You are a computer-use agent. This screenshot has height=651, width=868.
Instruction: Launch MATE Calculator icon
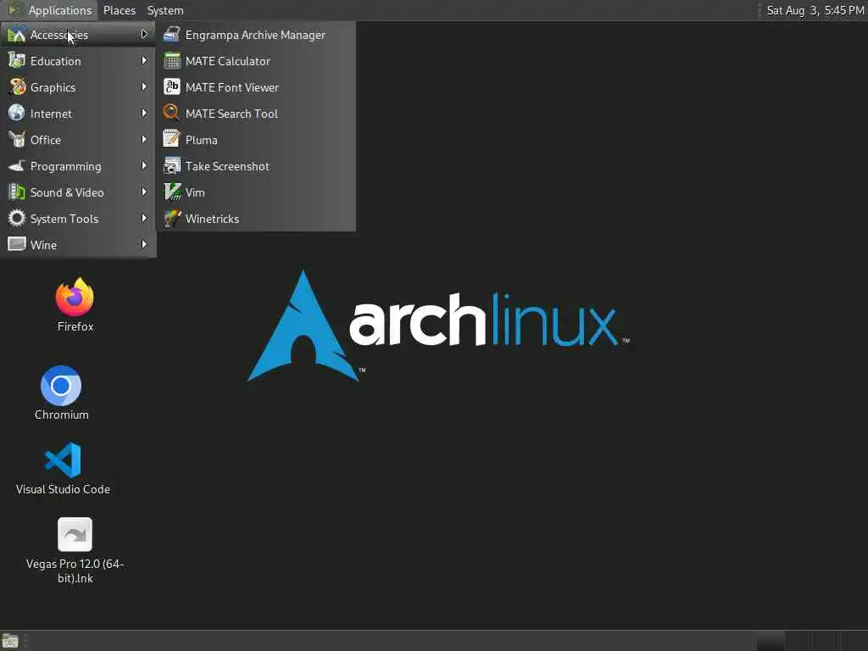click(171, 60)
